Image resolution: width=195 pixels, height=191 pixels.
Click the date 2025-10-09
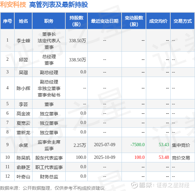tap(105, 157)
